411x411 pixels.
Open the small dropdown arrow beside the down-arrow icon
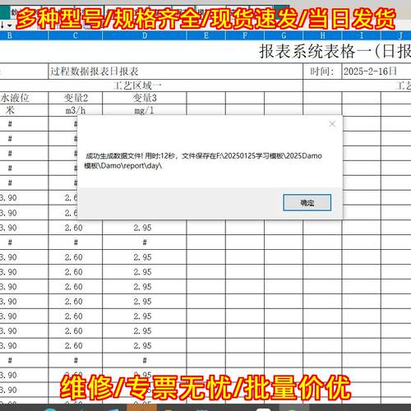pyautogui.click(x=10, y=25)
